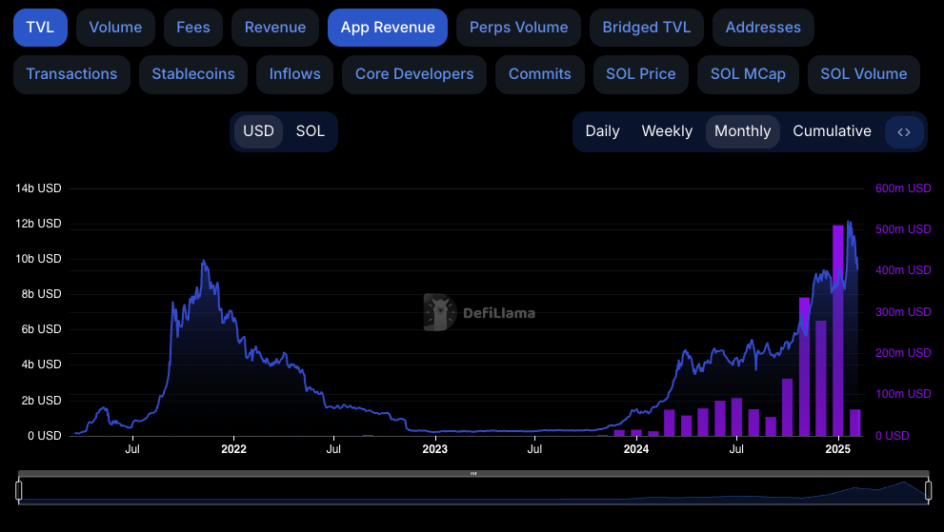Select USD denomination

tap(258, 131)
